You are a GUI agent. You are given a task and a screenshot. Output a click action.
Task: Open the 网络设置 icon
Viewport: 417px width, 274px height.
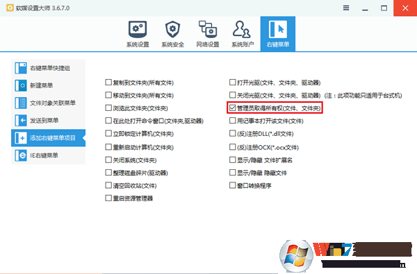pyautogui.click(x=208, y=34)
